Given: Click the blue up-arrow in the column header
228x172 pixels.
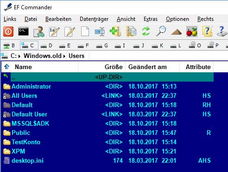Looking at the screenshot, I should pyautogui.click(x=6, y=67).
